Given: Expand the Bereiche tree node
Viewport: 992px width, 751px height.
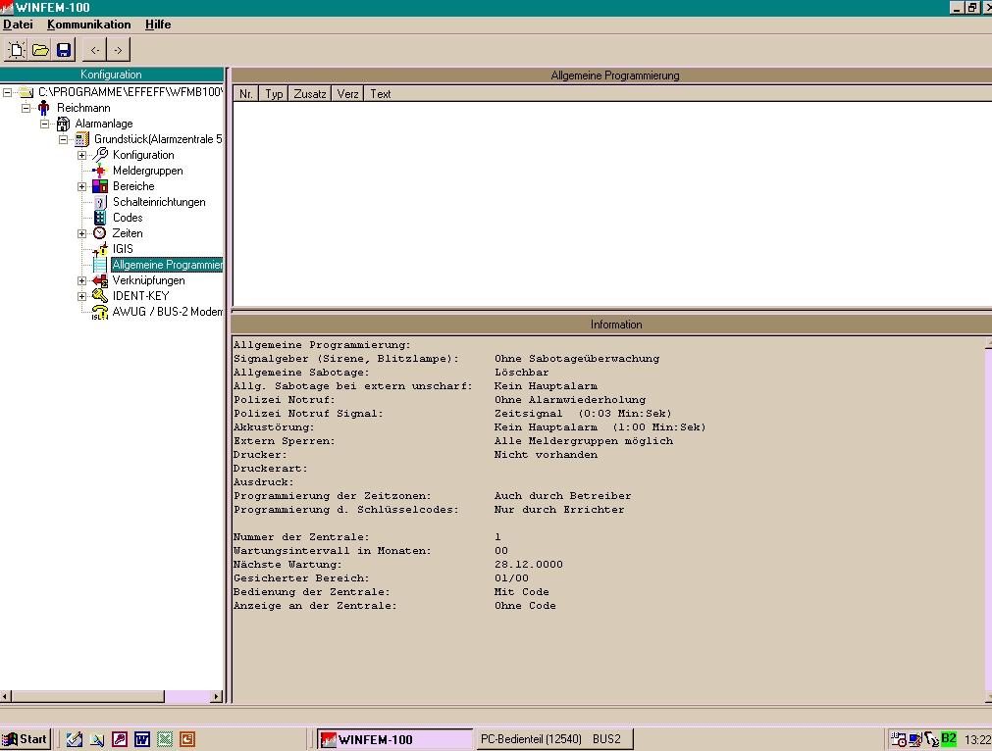Looking at the screenshot, I should click(82, 186).
